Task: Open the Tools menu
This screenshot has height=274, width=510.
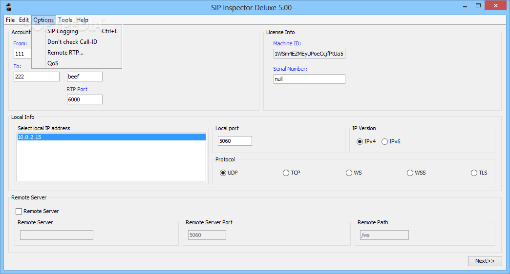Action: (x=65, y=20)
